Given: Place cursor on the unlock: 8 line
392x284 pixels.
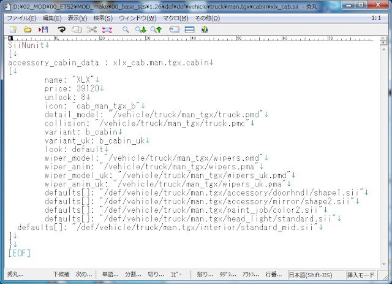Looking at the screenshot, I should tap(67, 97).
